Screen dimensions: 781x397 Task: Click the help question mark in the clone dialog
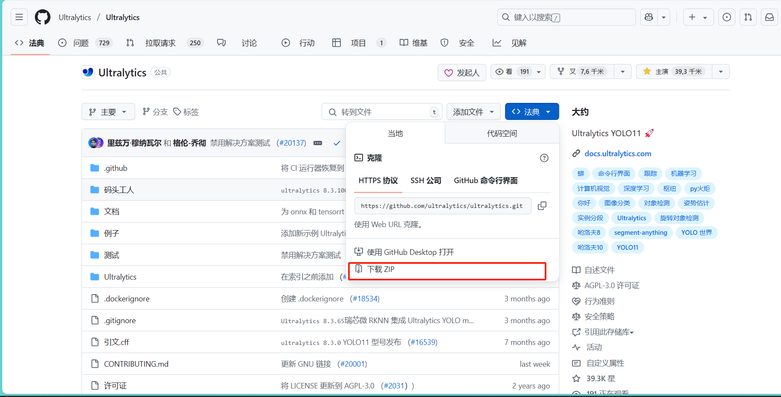point(544,158)
